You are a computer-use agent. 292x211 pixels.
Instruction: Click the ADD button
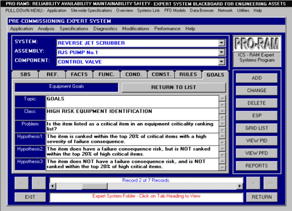(x=257, y=78)
